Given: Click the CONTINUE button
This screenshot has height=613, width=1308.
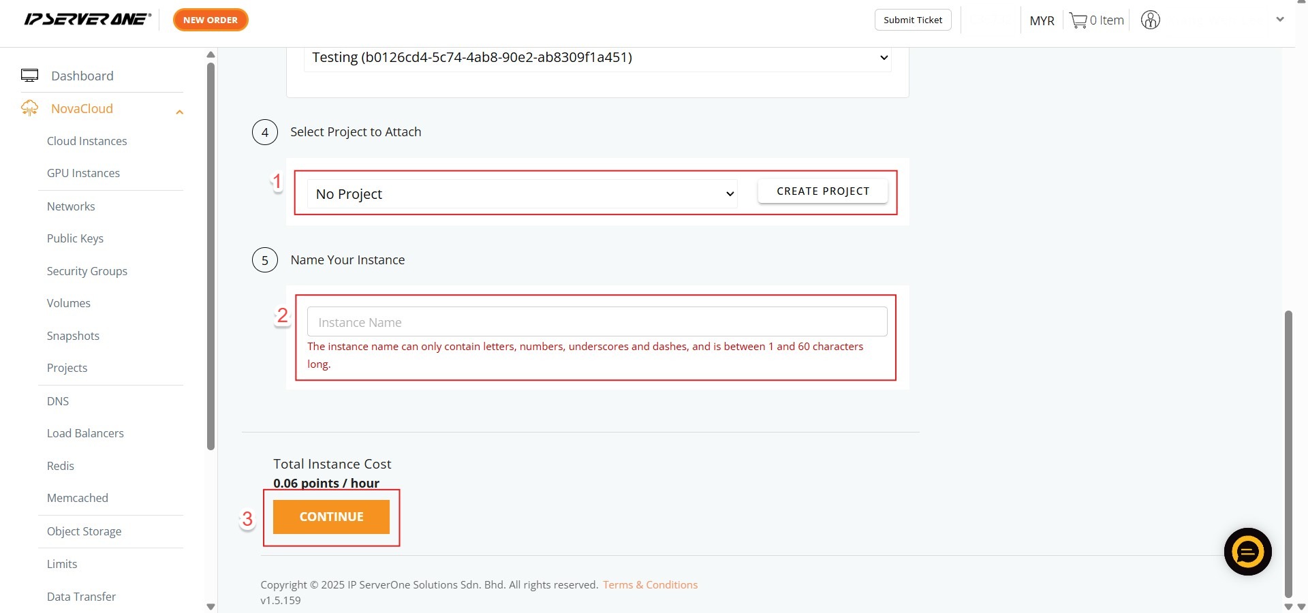Looking at the screenshot, I should coord(331,517).
